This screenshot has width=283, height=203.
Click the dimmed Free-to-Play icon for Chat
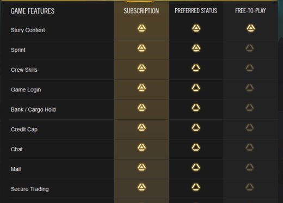[250, 147]
